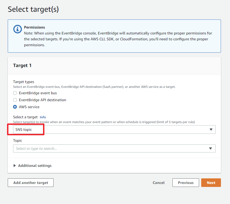Click Add another target button
This screenshot has width=230, height=204.
tap(31, 183)
